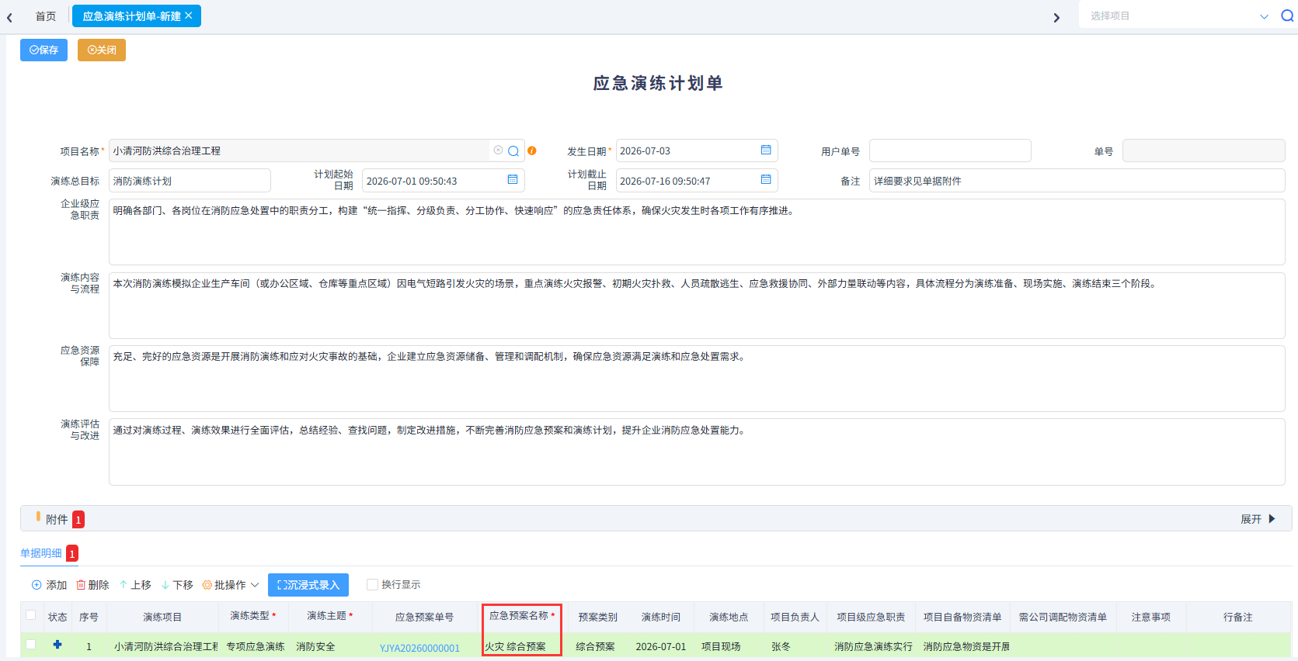Check the select-all checkbox in the table header

point(31,615)
